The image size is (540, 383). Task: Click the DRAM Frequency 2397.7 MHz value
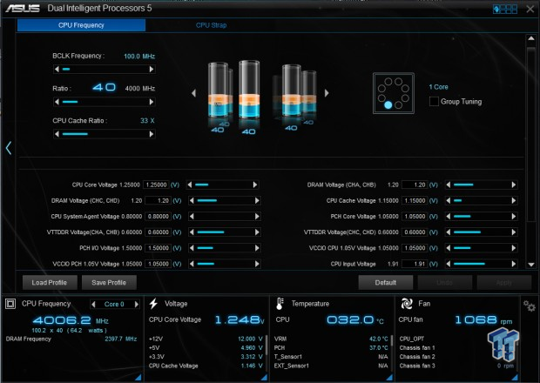coord(120,339)
